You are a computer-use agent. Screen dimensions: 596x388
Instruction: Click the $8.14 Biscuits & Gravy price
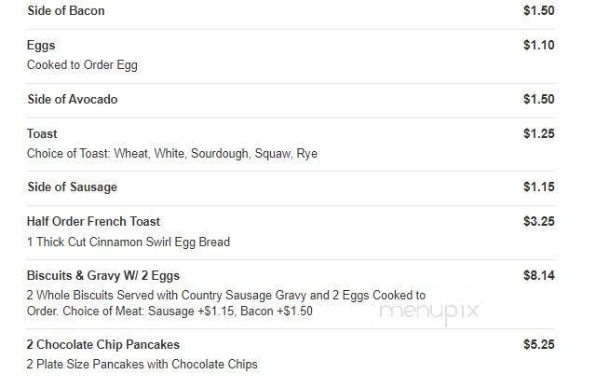[538, 275]
